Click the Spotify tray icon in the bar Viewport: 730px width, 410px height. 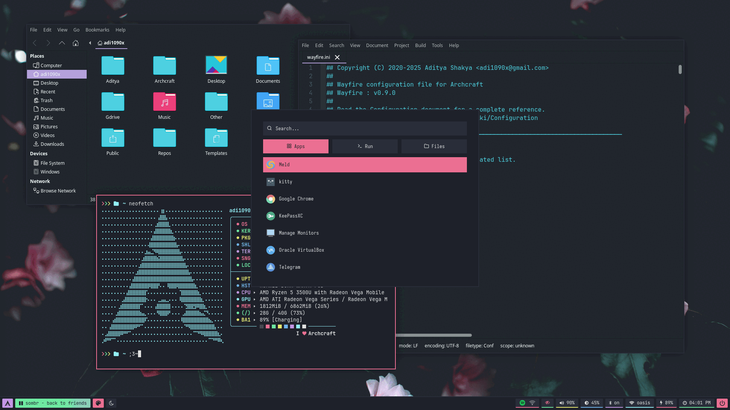click(x=522, y=403)
